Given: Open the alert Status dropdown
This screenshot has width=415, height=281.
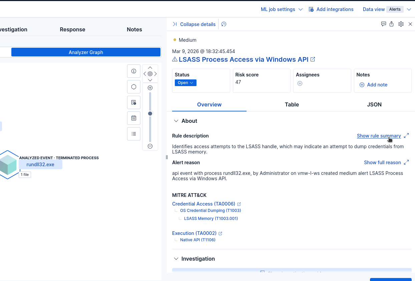Looking at the screenshot, I should (x=185, y=83).
